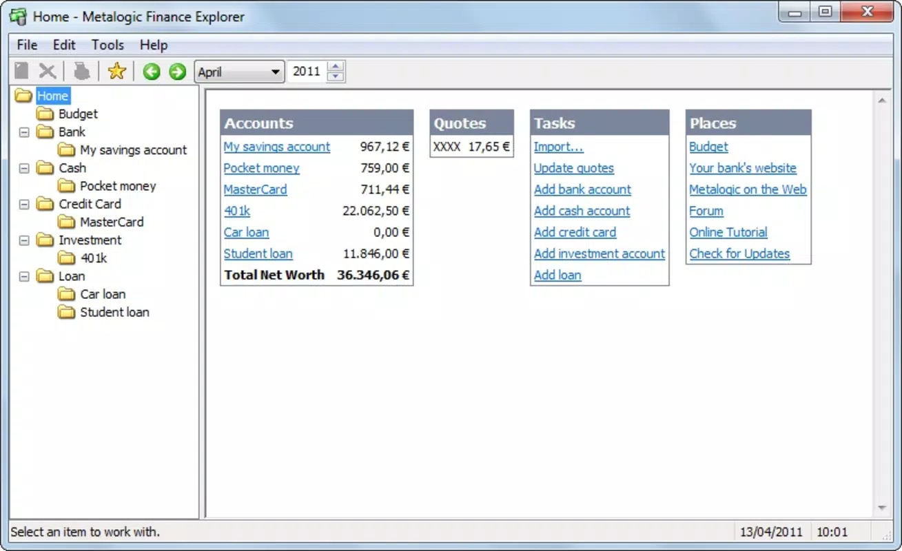The height and width of the screenshot is (551, 902).
Task: Open MasterCard link in Accounts
Action: pos(256,189)
